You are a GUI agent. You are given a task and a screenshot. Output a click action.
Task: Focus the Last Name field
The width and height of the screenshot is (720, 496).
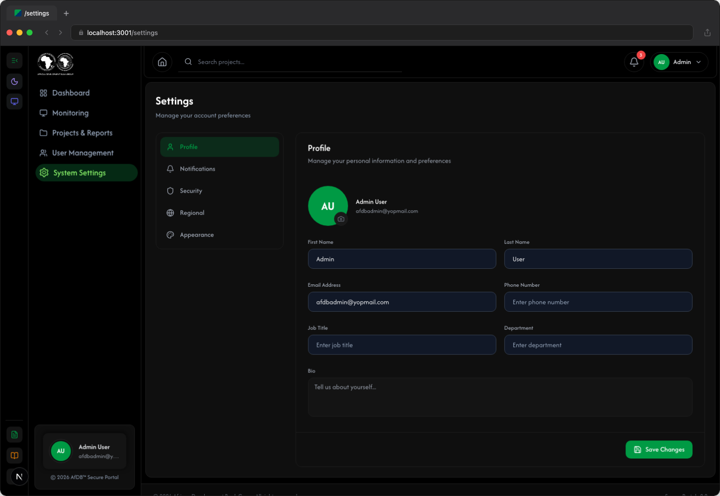click(x=598, y=259)
